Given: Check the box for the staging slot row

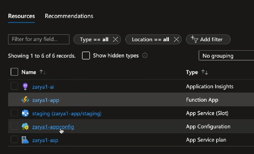Looking at the screenshot, I should 14,113.
